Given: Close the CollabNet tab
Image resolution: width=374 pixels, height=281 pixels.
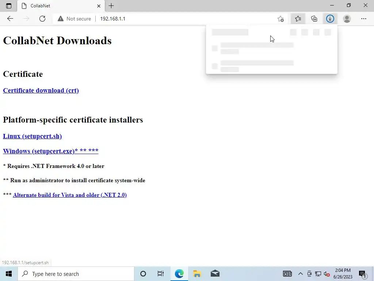Looking at the screenshot, I should [x=99, y=6].
